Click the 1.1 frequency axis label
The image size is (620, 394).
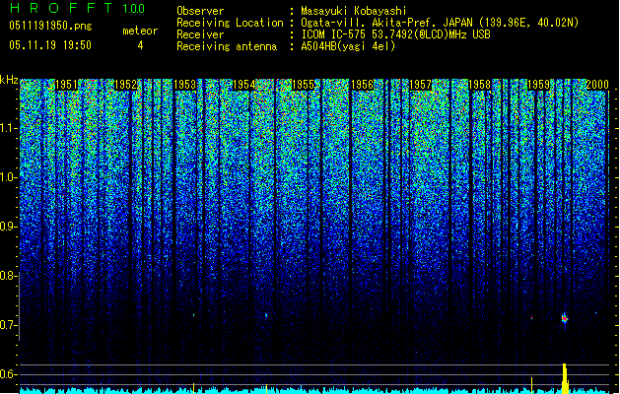[9, 128]
